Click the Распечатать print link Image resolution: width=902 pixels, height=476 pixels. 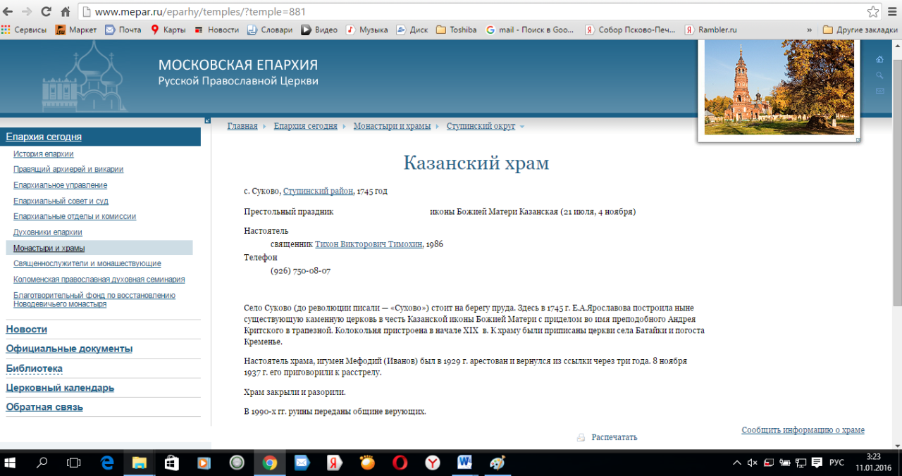[614, 437]
